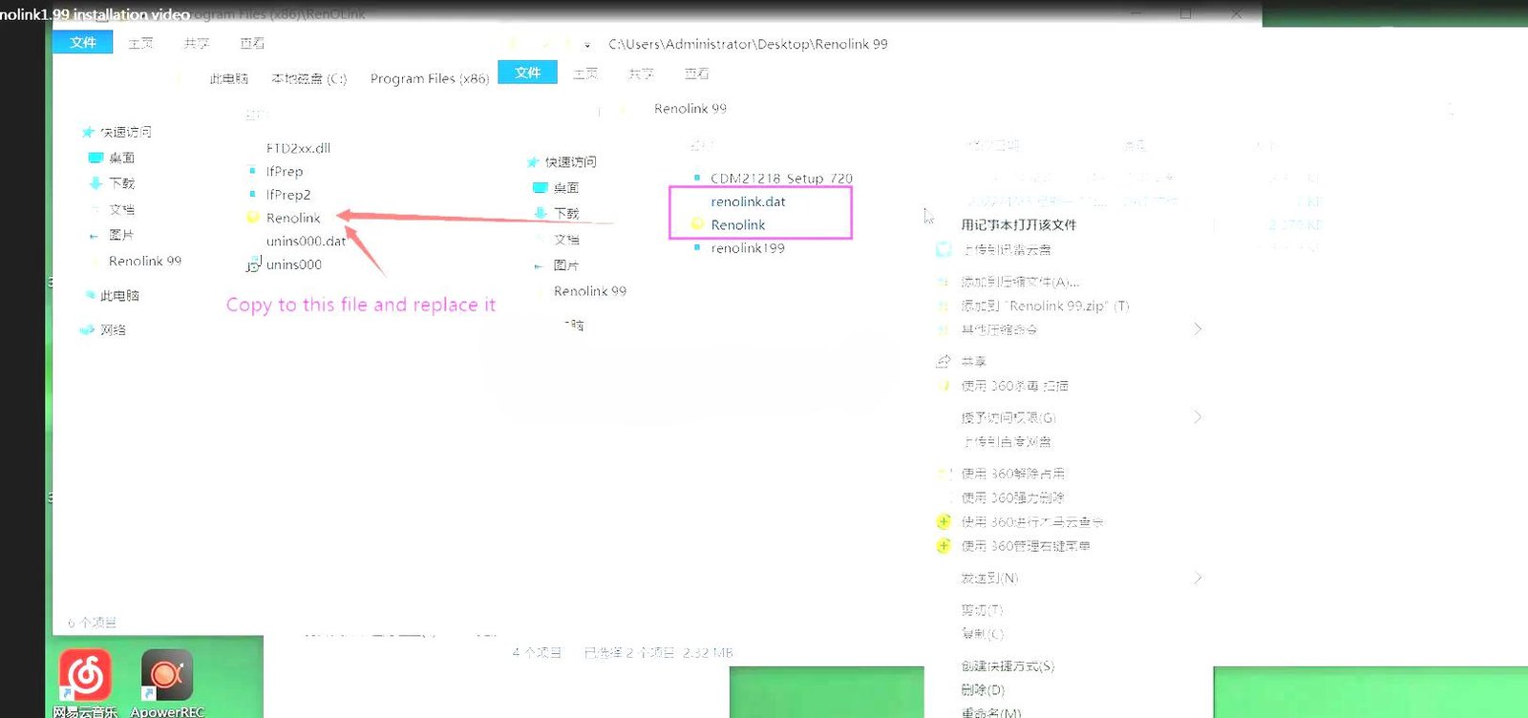This screenshot has width=1528, height=718.
Task: Click the 360 trojan cloud scan icon
Action: [x=944, y=521]
